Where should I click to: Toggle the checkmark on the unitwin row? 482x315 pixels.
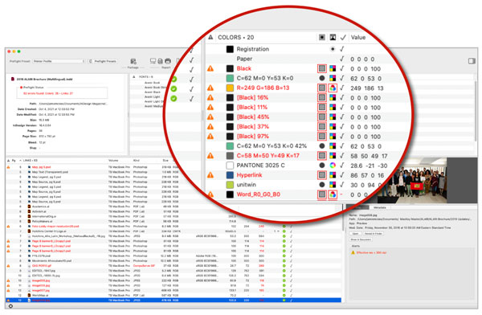coord(342,185)
